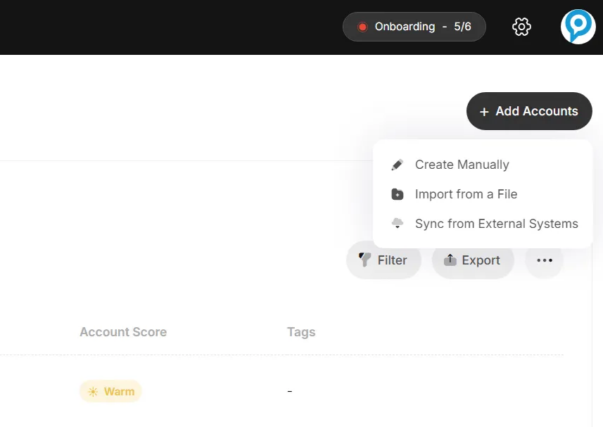Open settings via the gear icon

pos(521,27)
